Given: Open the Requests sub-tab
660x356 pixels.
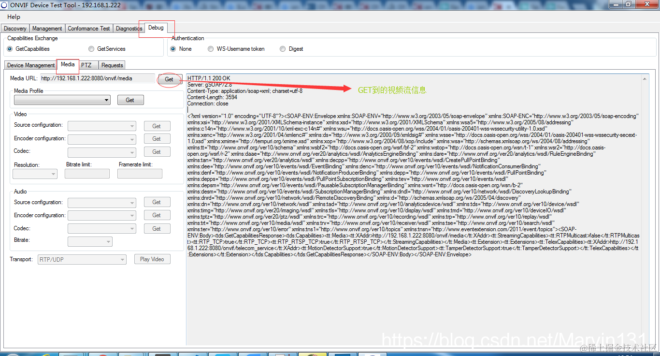Looking at the screenshot, I should click(112, 65).
